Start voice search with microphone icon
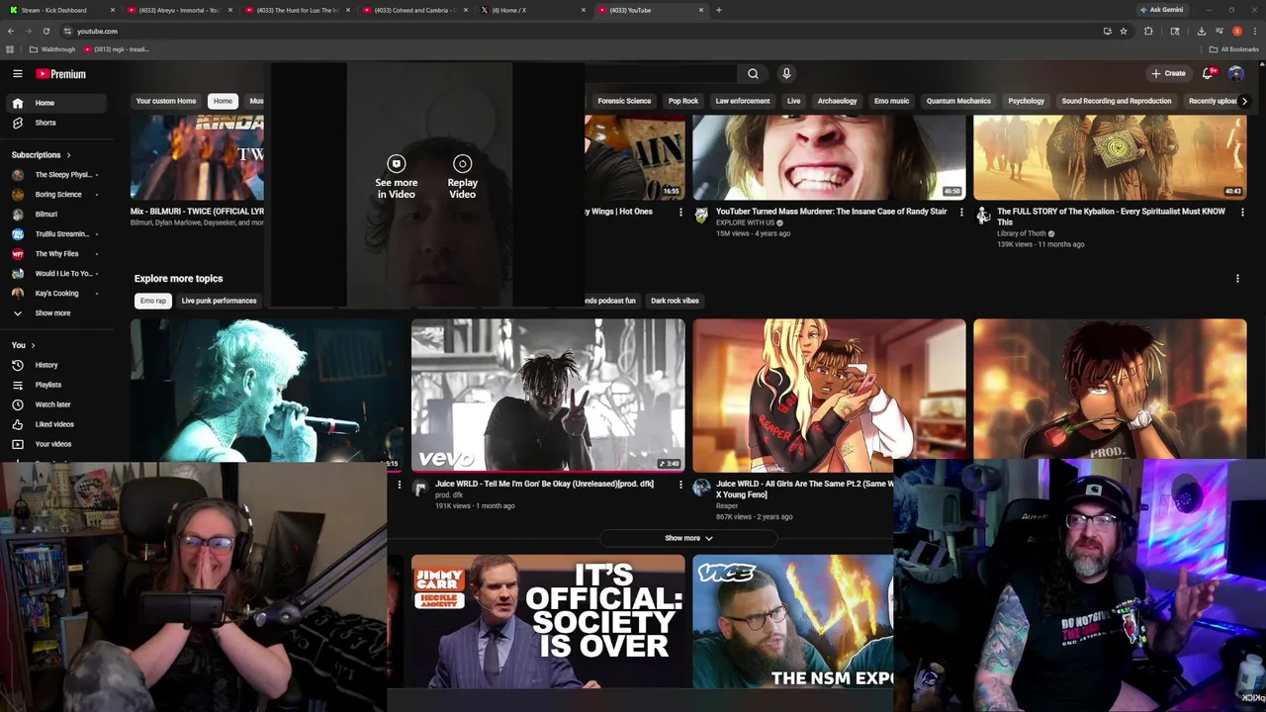The image size is (1266, 712). click(786, 73)
